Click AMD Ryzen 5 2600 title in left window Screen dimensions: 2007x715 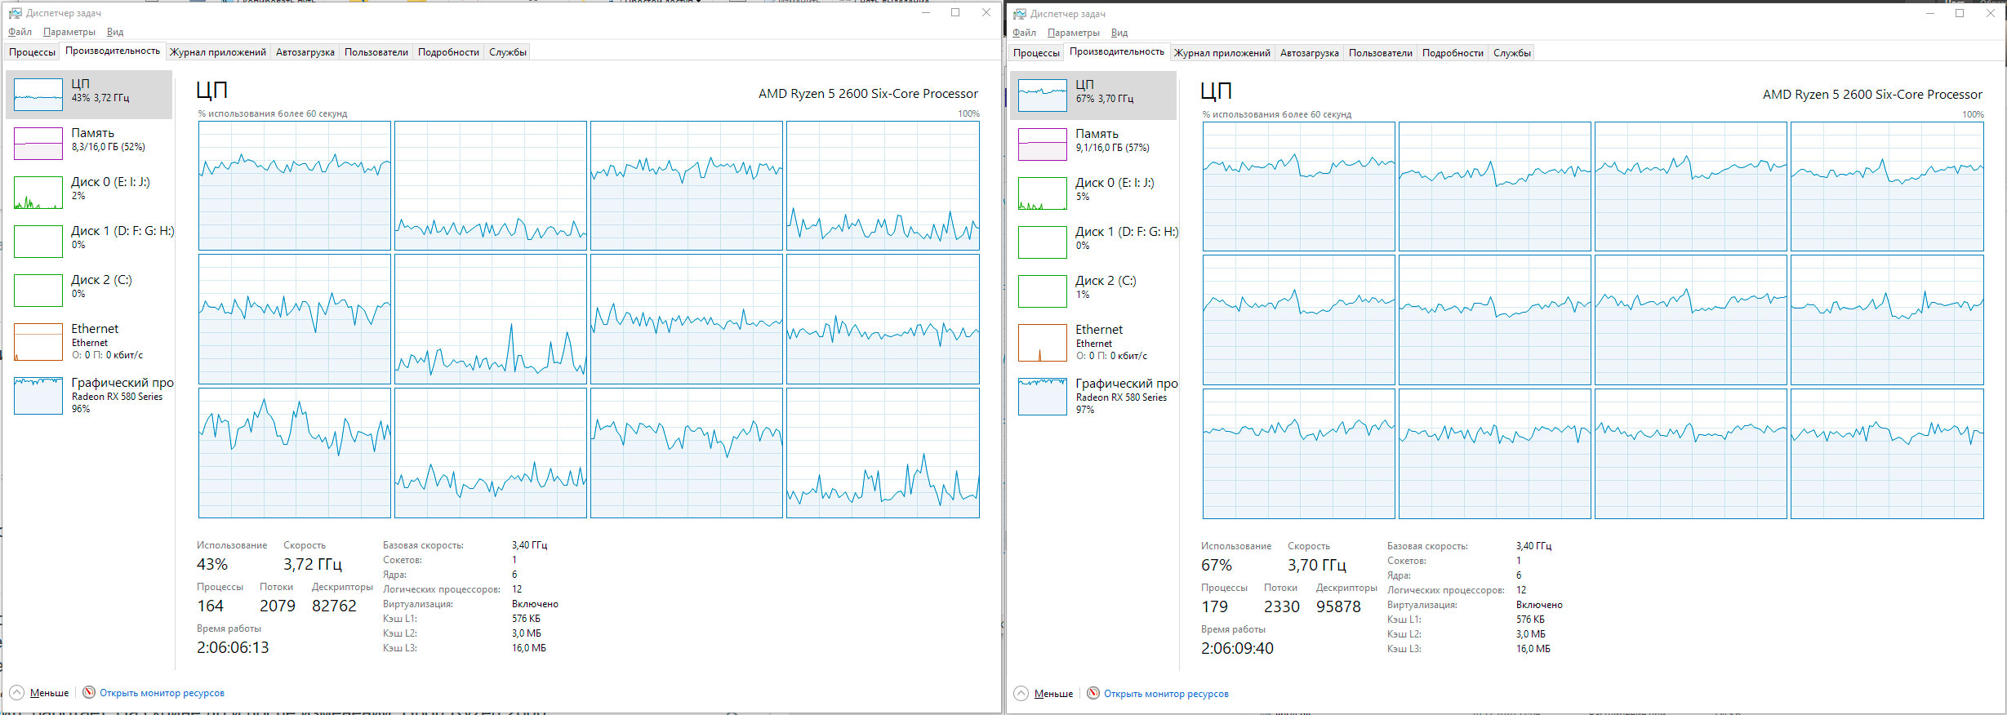coord(868,94)
